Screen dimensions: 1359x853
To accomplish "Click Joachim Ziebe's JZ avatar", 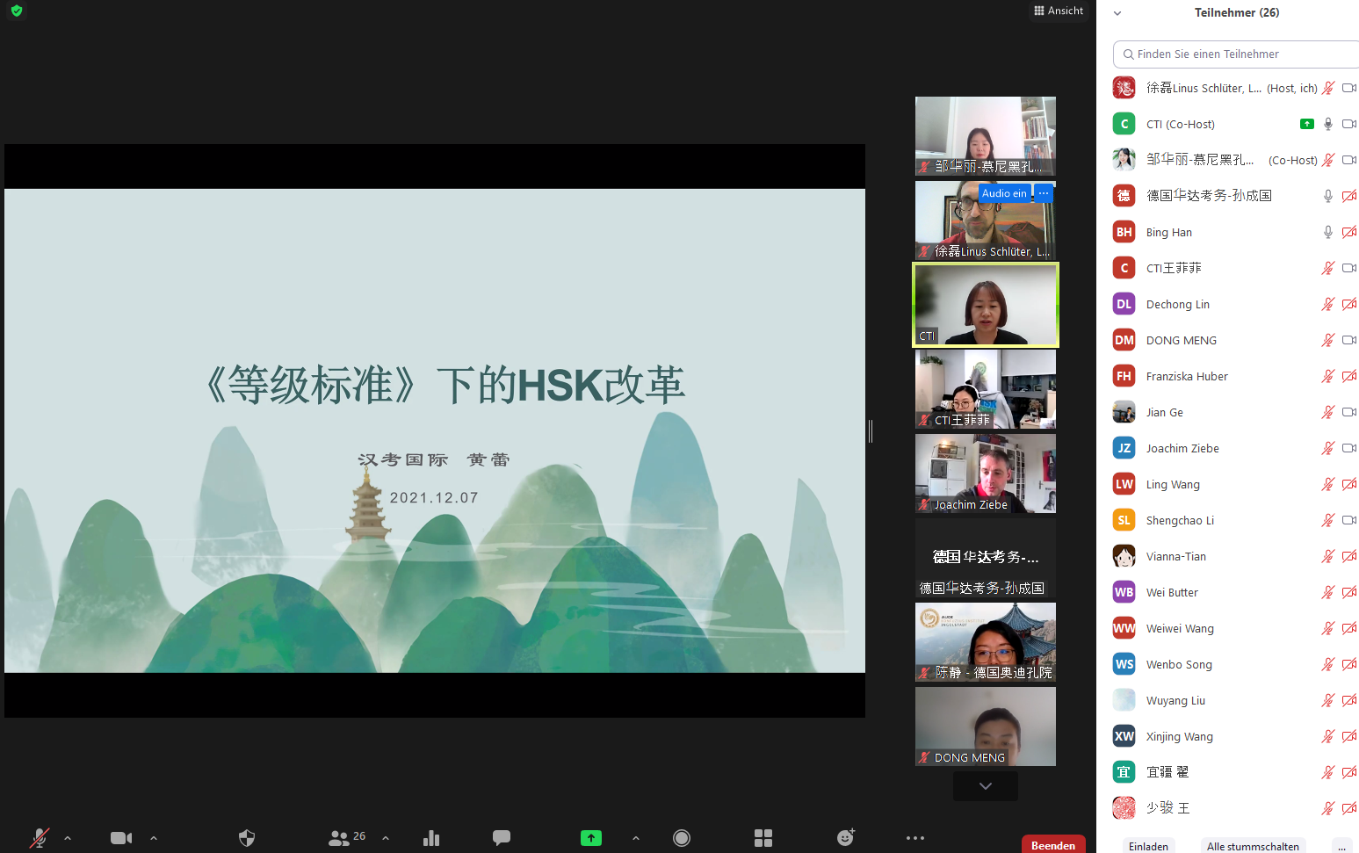I will pos(1124,448).
